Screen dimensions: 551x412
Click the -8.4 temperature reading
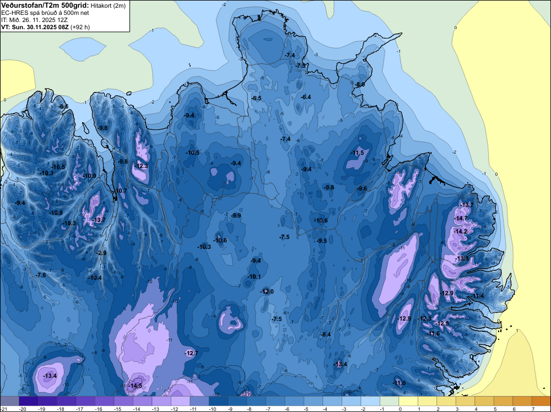[x=326, y=334]
